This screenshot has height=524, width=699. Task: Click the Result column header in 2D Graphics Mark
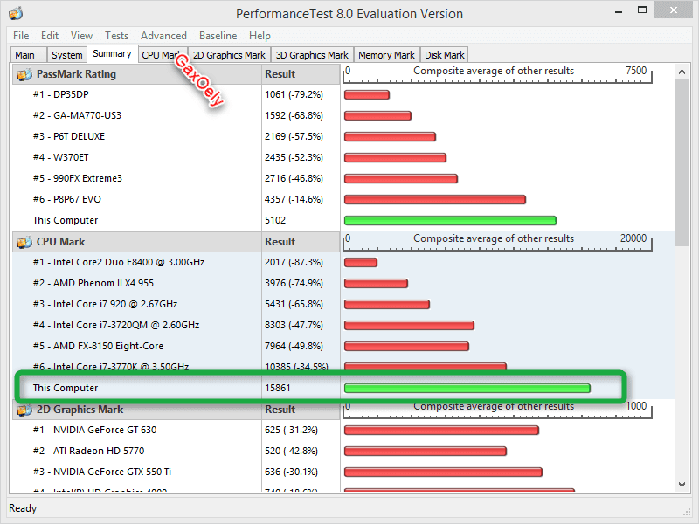[301, 410]
